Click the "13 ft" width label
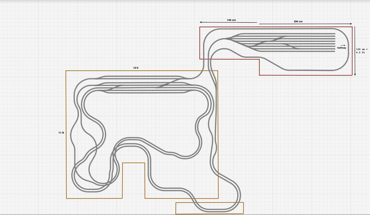Screen dimensions: 370x215 tap(136, 68)
